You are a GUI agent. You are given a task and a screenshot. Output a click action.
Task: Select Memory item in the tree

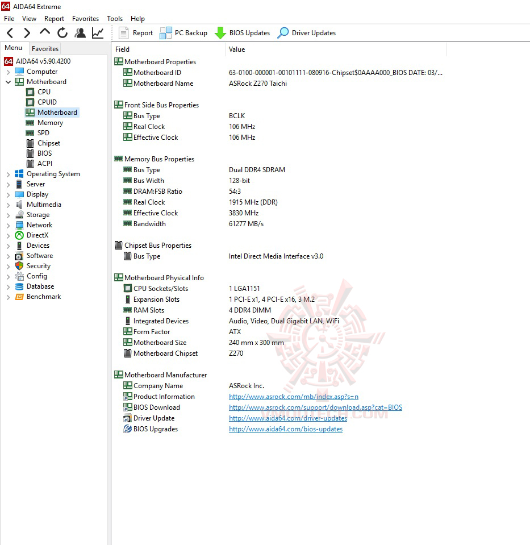44,123
